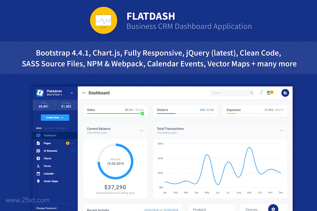Viewport: 317px width, 211px height.
Task: Open the Current Balance options menu dots
Action: [x=142, y=131]
